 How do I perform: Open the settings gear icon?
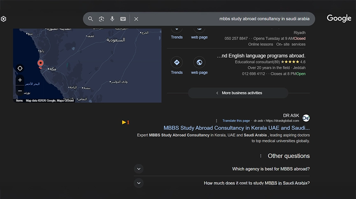[x=4, y=19]
